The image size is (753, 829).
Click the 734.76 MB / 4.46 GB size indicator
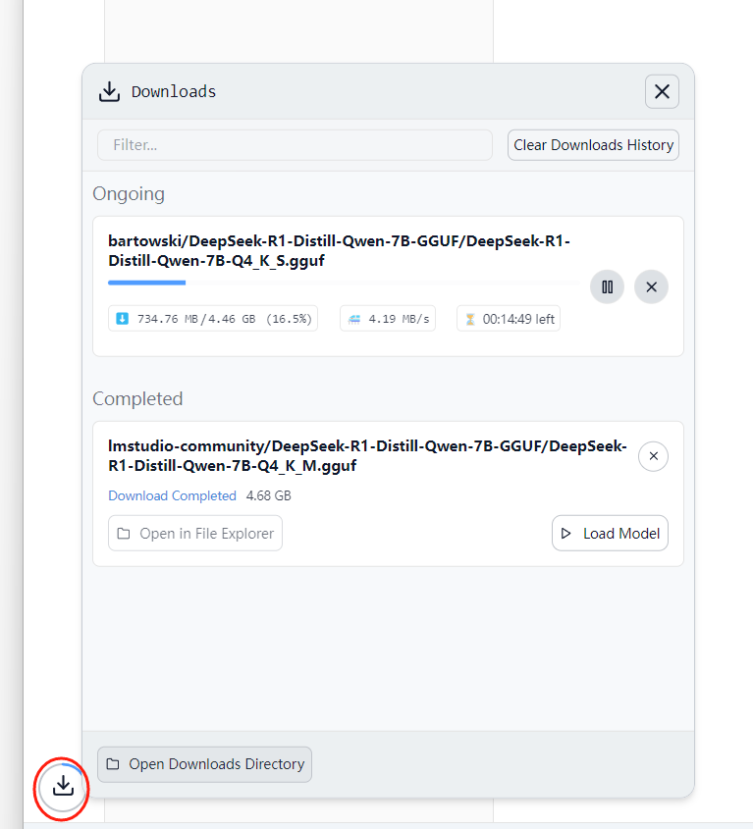tap(213, 319)
